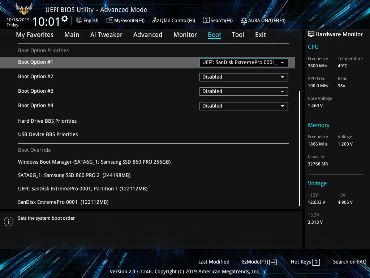Click Core Voltage value 1.460 V
The image size is (370, 278).
[315, 106]
